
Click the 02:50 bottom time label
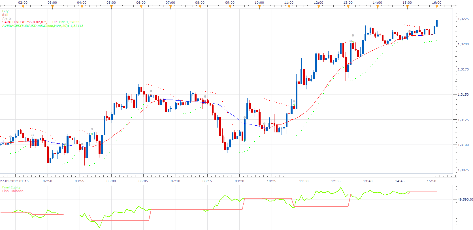click(x=47, y=181)
